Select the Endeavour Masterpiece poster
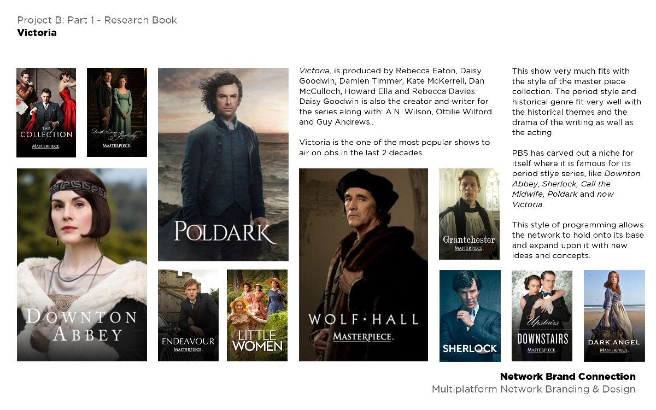 [x=188, y=315]
